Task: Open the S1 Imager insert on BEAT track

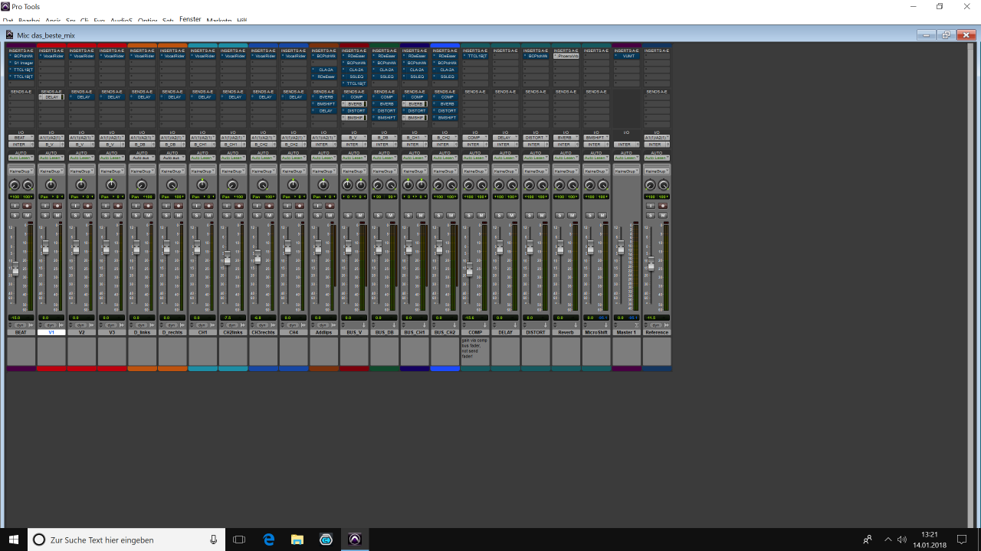Action: (21, 63)
